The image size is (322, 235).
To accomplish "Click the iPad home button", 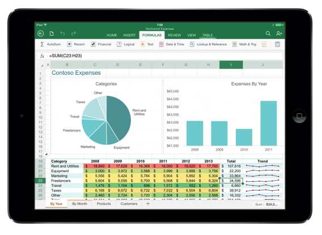I will click(x=299, y=116).
